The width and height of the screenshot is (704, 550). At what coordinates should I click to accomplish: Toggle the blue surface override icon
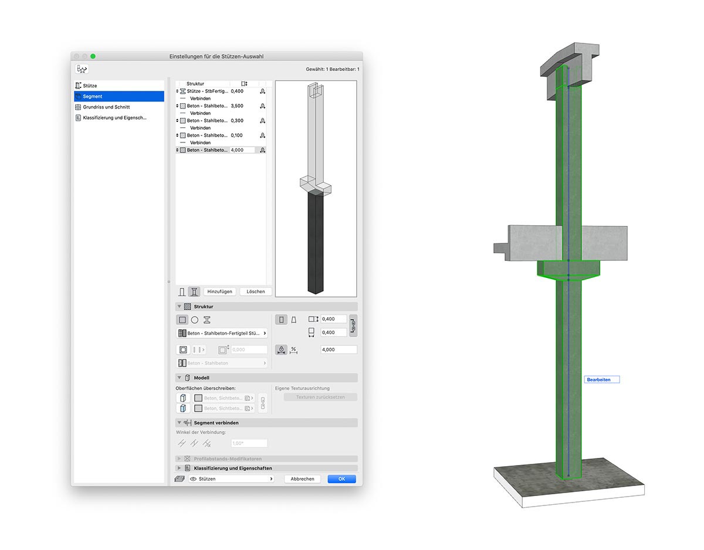click(x=182, y=408)
